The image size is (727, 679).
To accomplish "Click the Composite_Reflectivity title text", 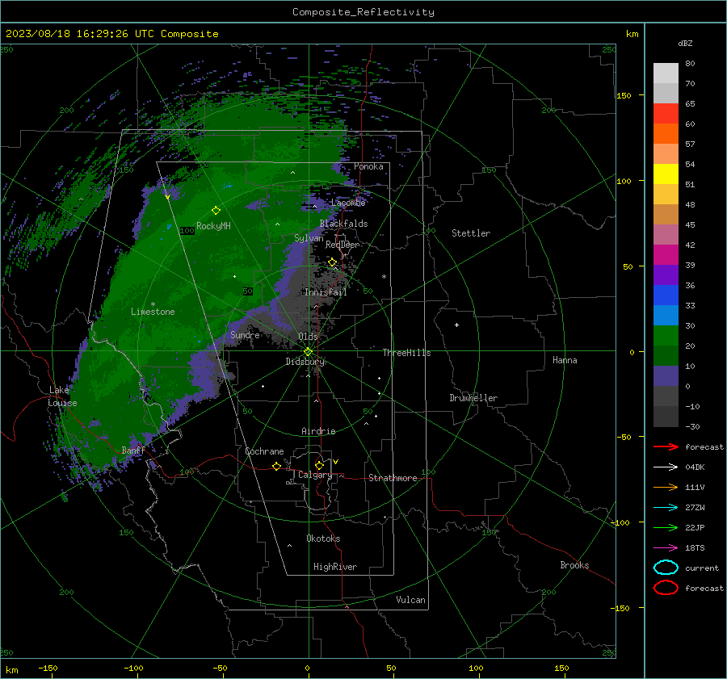I will point(363,12).
